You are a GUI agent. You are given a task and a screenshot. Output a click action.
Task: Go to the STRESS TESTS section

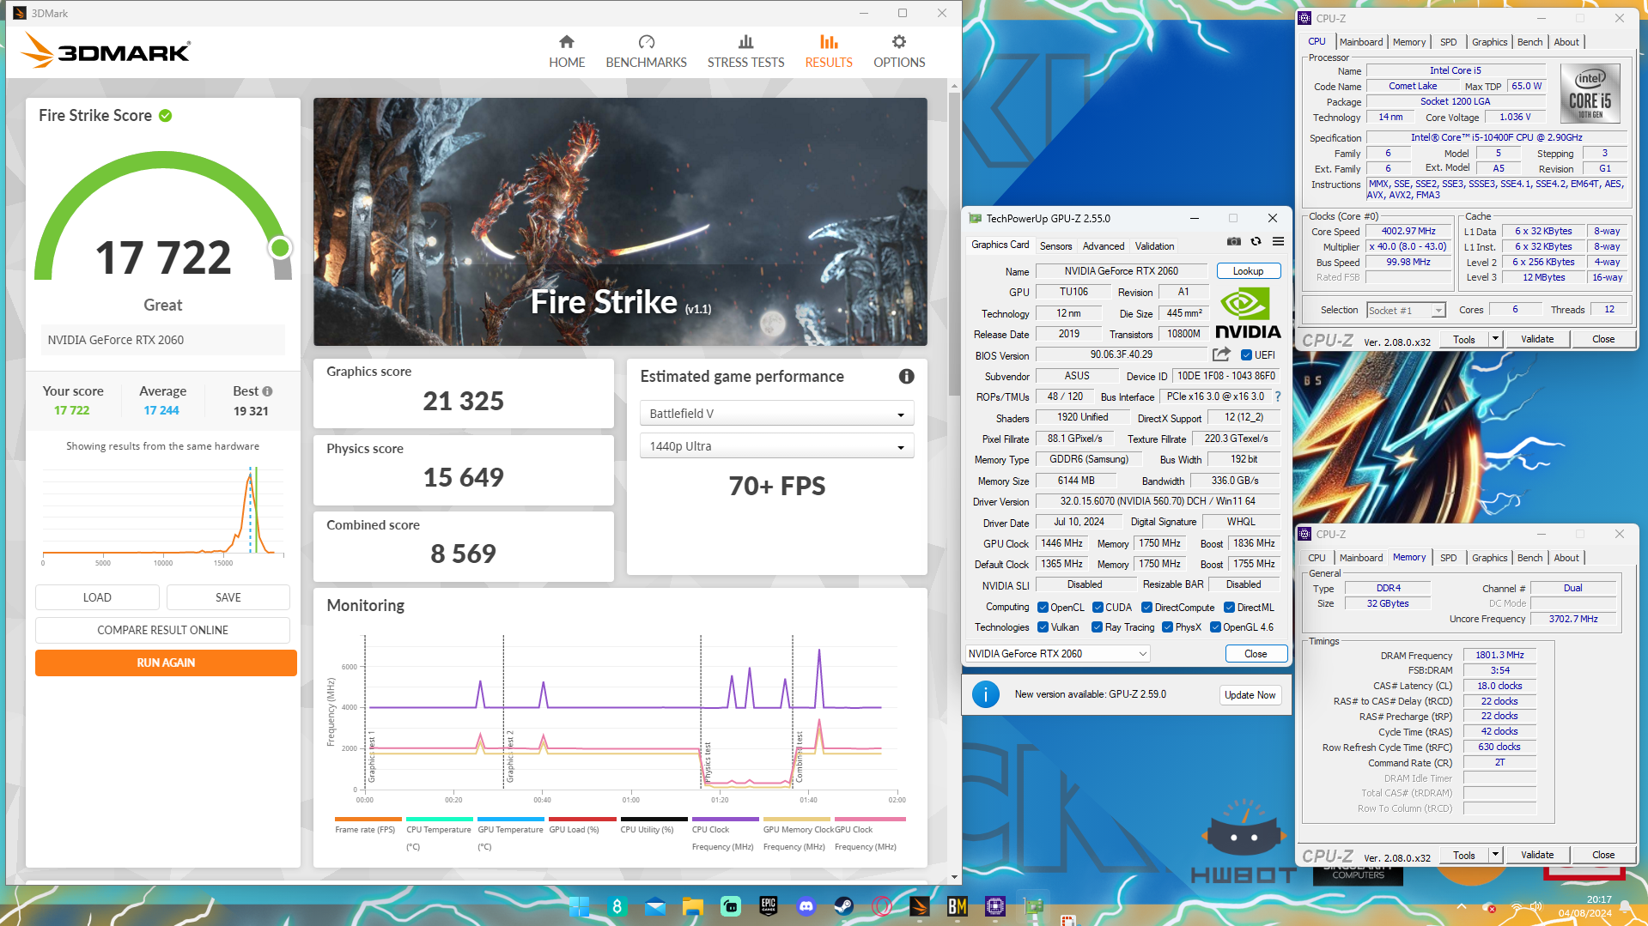745,51
